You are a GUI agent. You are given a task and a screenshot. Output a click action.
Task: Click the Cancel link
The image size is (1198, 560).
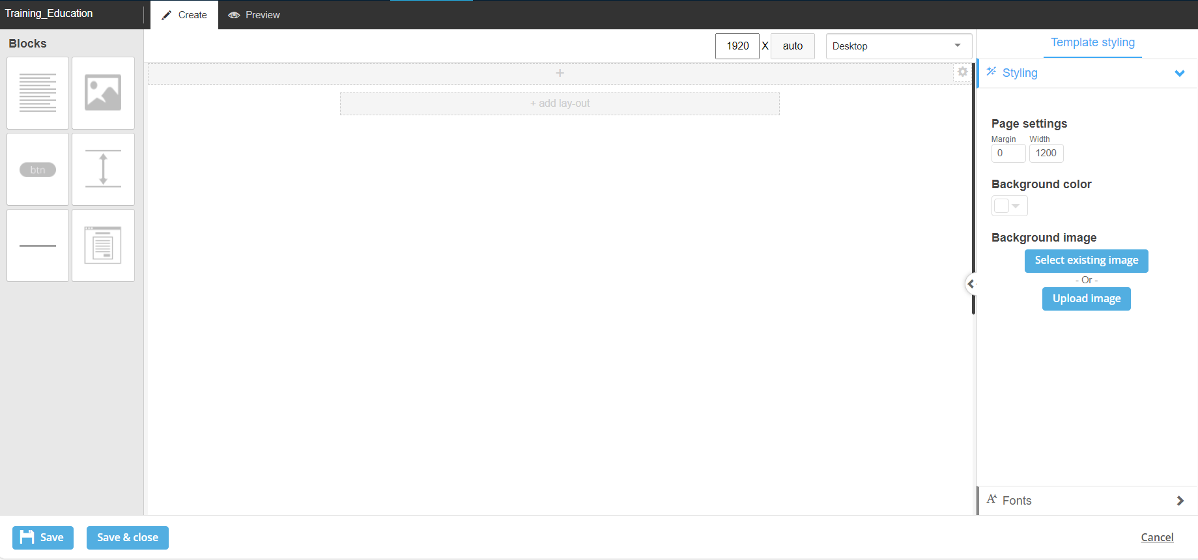[1157, 537]
